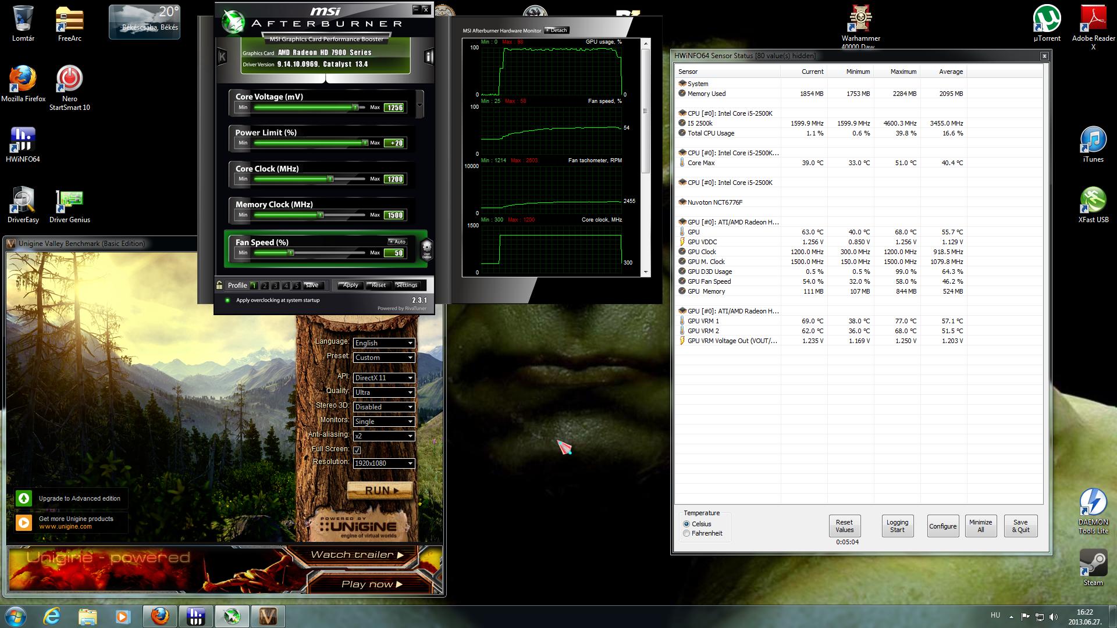Click Logging Start in HWiNFO64
This screenshot has height=628, width=1117.
point(897,526)
